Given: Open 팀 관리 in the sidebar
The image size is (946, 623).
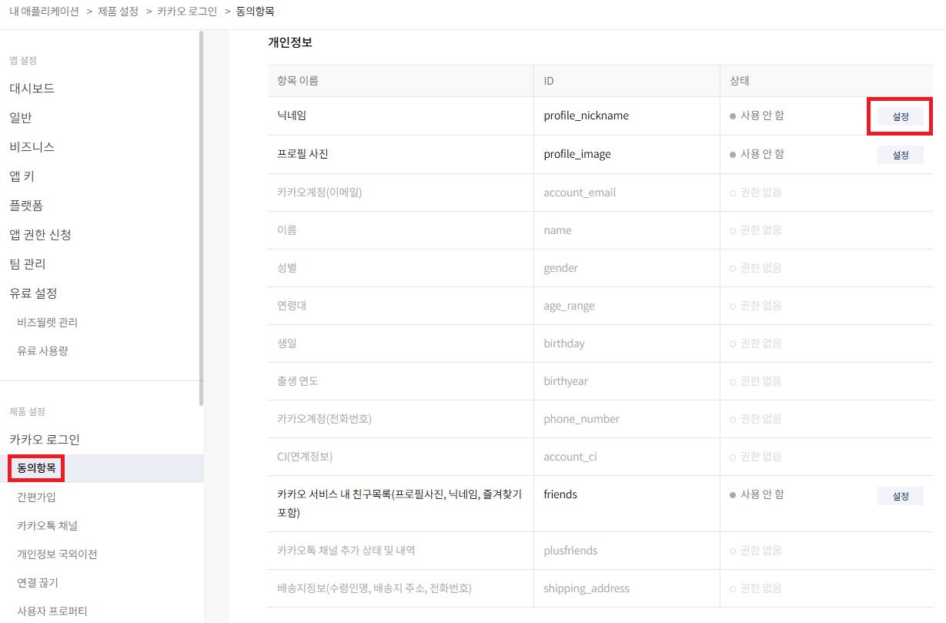Looking at the screenshot, I should coord(27,264).
